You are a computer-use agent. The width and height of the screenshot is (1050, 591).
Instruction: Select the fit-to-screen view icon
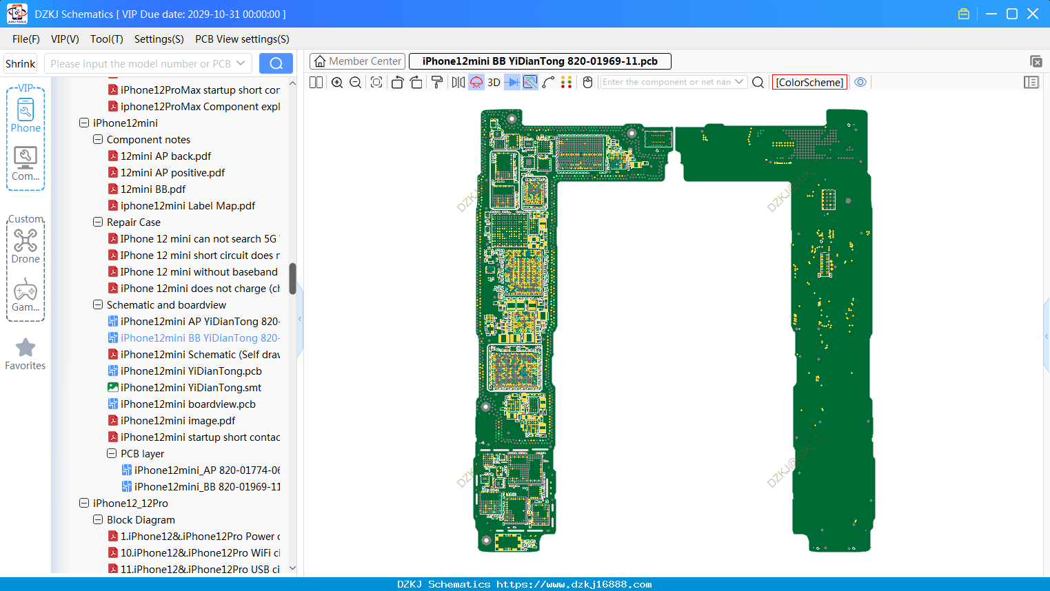coord(376,83)
